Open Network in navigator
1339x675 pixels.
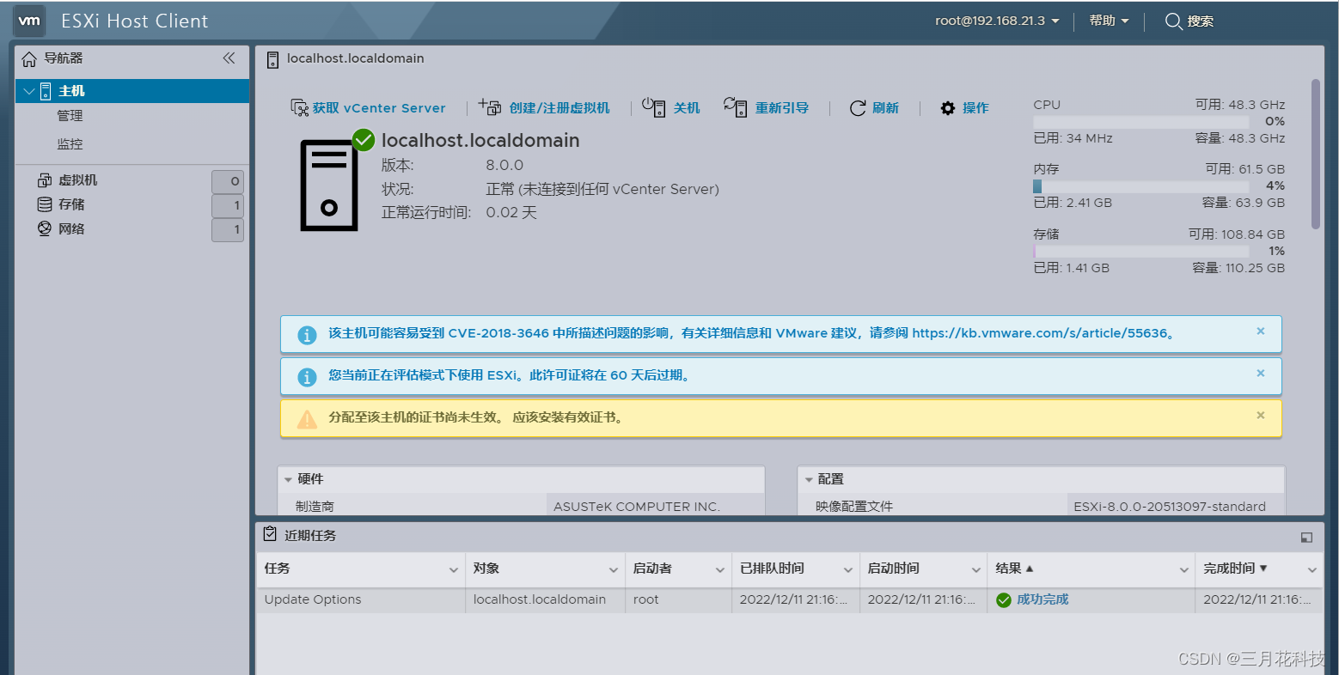(x=71, y=229)
